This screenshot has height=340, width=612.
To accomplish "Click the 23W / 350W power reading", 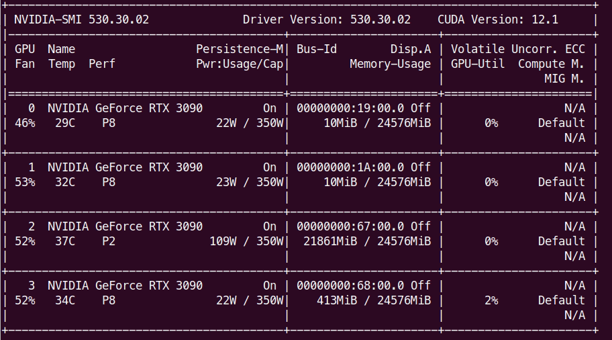I will (250, 182).
